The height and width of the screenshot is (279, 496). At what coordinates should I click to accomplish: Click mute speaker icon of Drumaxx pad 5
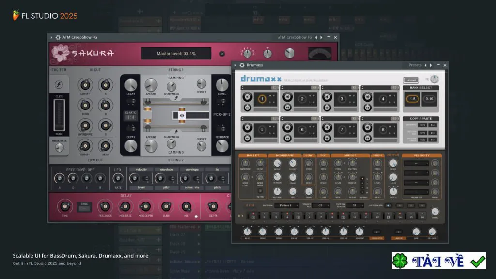(248, 127)
